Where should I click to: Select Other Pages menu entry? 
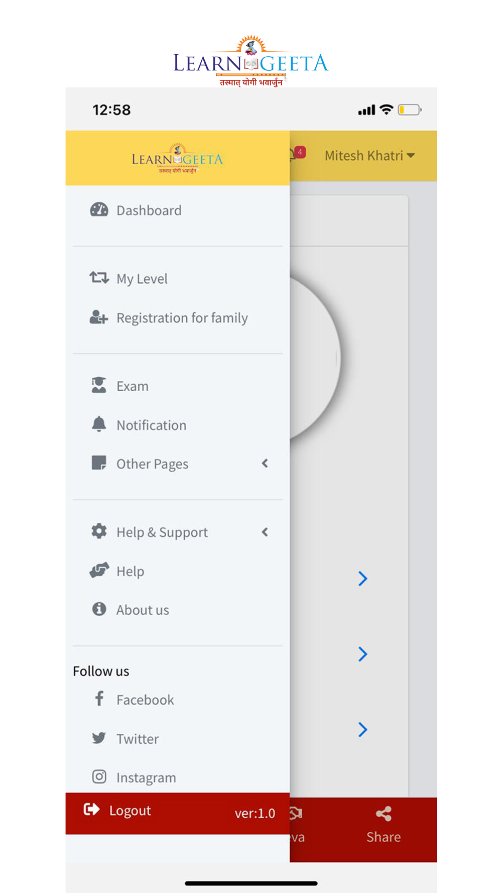click(x=152, y=464)
